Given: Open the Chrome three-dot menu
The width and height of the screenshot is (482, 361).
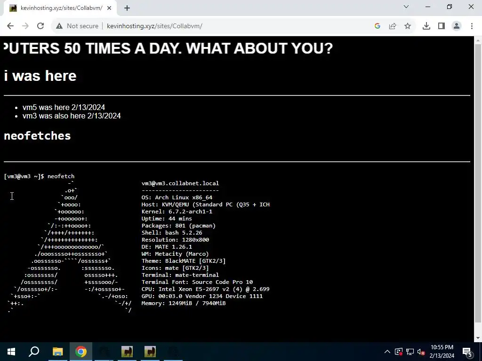Looking at the screenshot, I should pyautogui.click(x=472, y=26).
